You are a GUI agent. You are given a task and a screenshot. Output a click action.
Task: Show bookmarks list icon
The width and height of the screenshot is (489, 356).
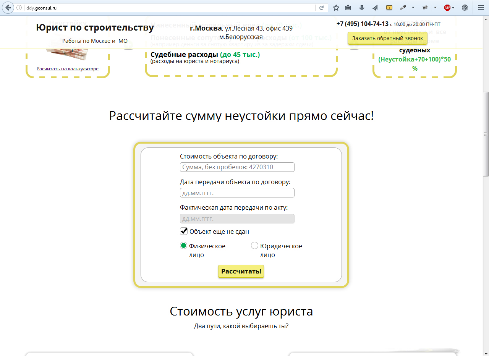click(x=348, y=8)
